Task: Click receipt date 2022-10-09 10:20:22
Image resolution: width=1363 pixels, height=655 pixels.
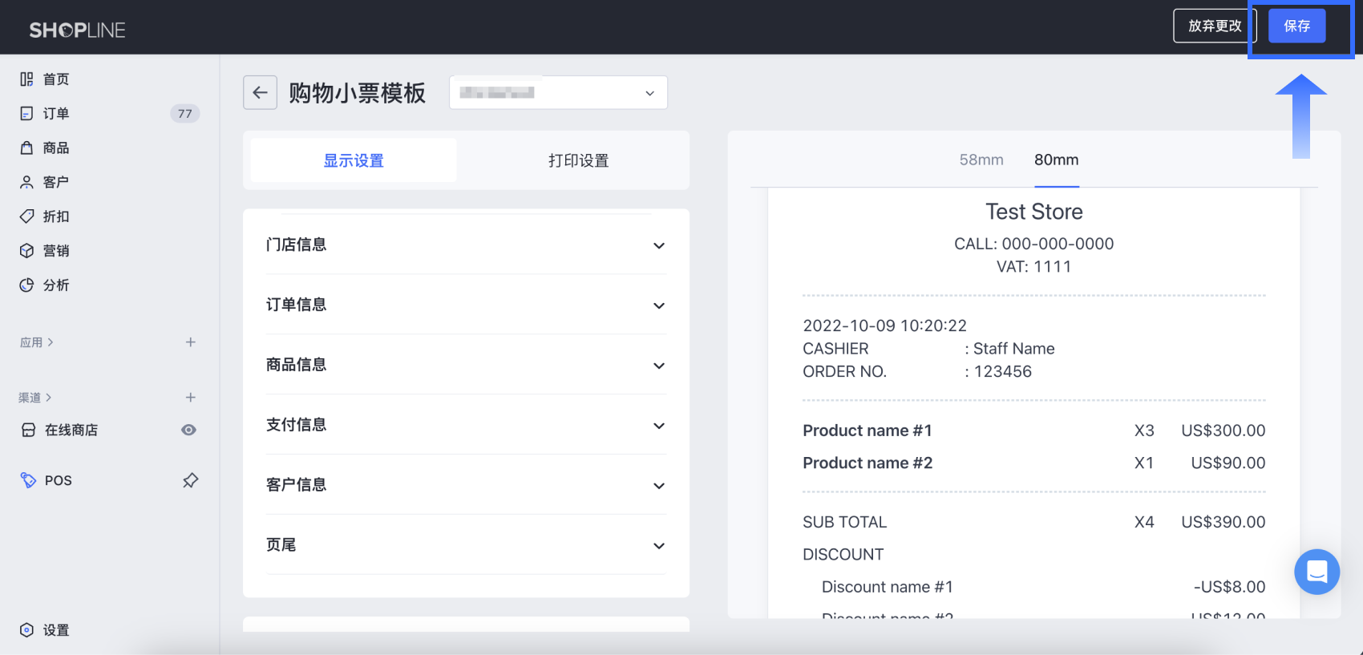Action: (x=884, y=325)
